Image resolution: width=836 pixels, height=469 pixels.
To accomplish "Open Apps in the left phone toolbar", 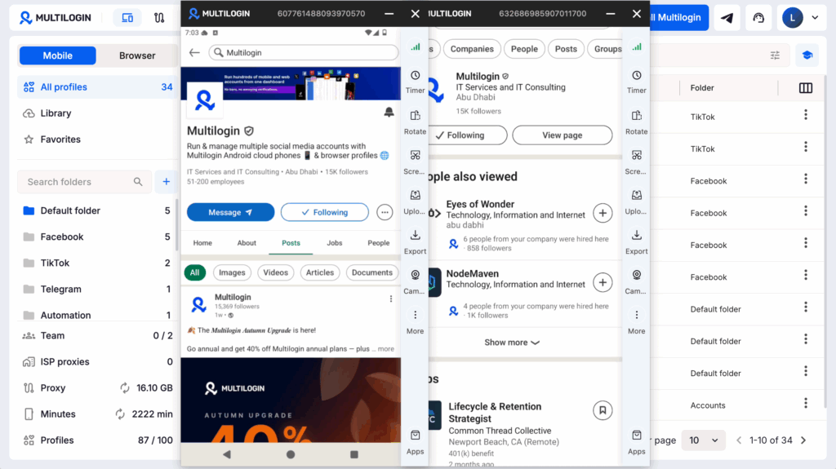I will coord(415,442).
